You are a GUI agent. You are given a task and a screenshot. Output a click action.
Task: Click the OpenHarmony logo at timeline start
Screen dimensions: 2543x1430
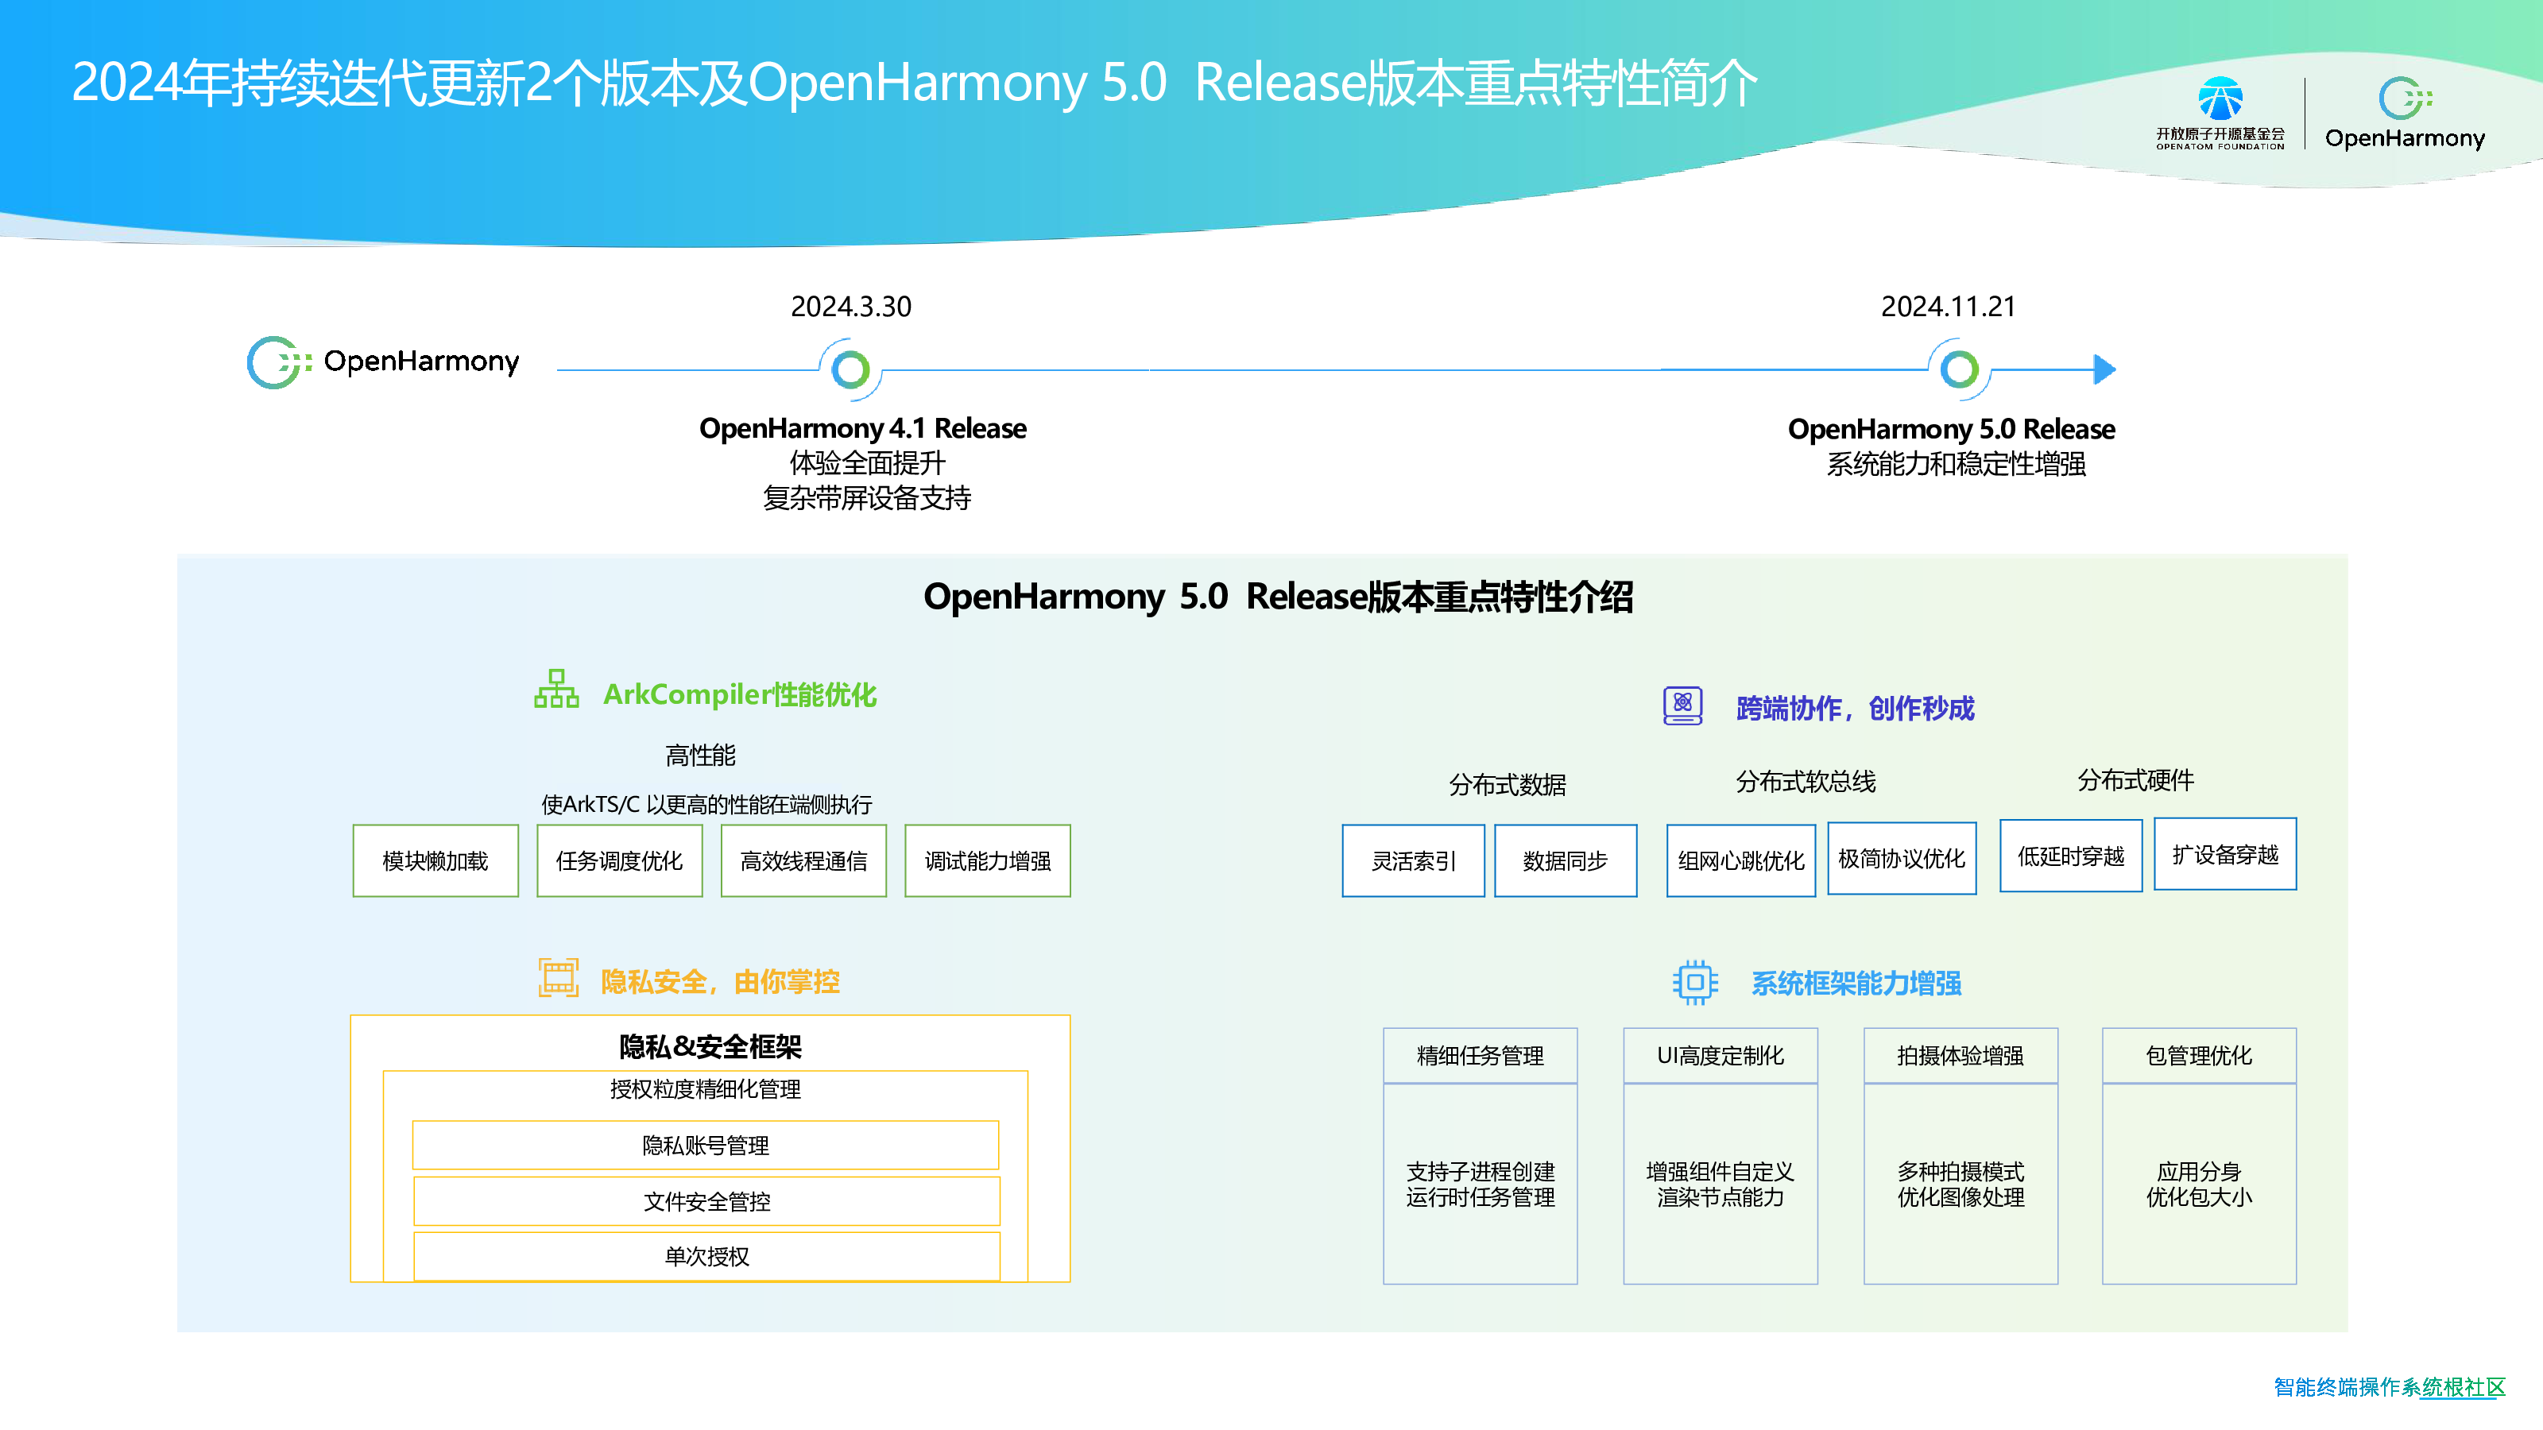coord(383,362)
